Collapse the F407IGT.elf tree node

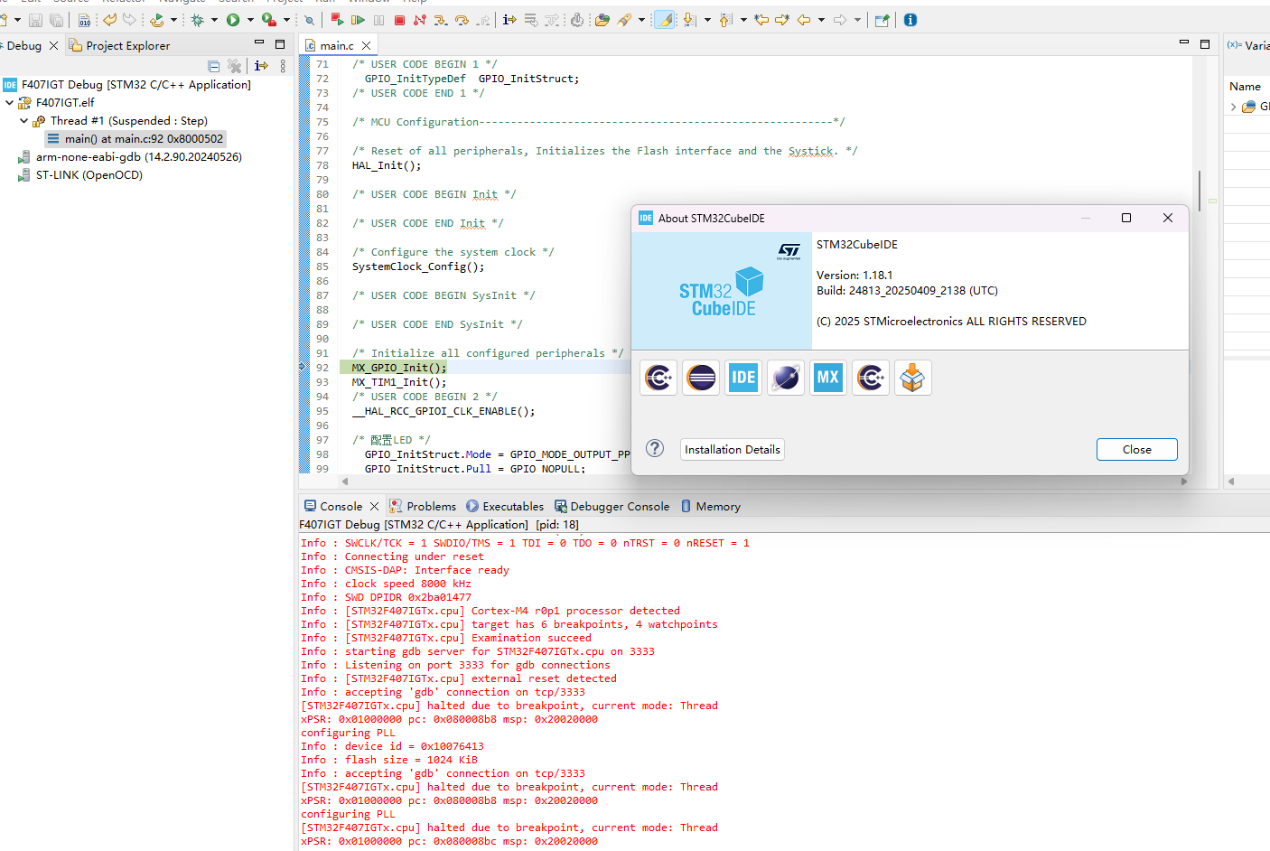click(10, 102)
